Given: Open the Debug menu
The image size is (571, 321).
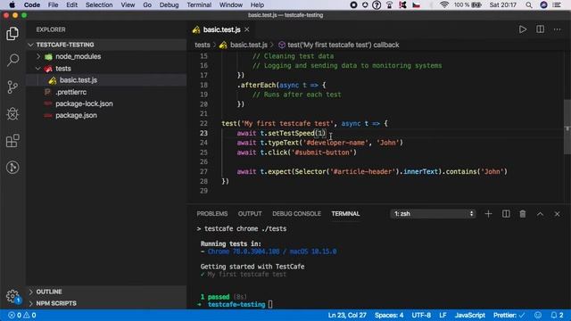Looking at the screenshot, I should pos(169,5).
